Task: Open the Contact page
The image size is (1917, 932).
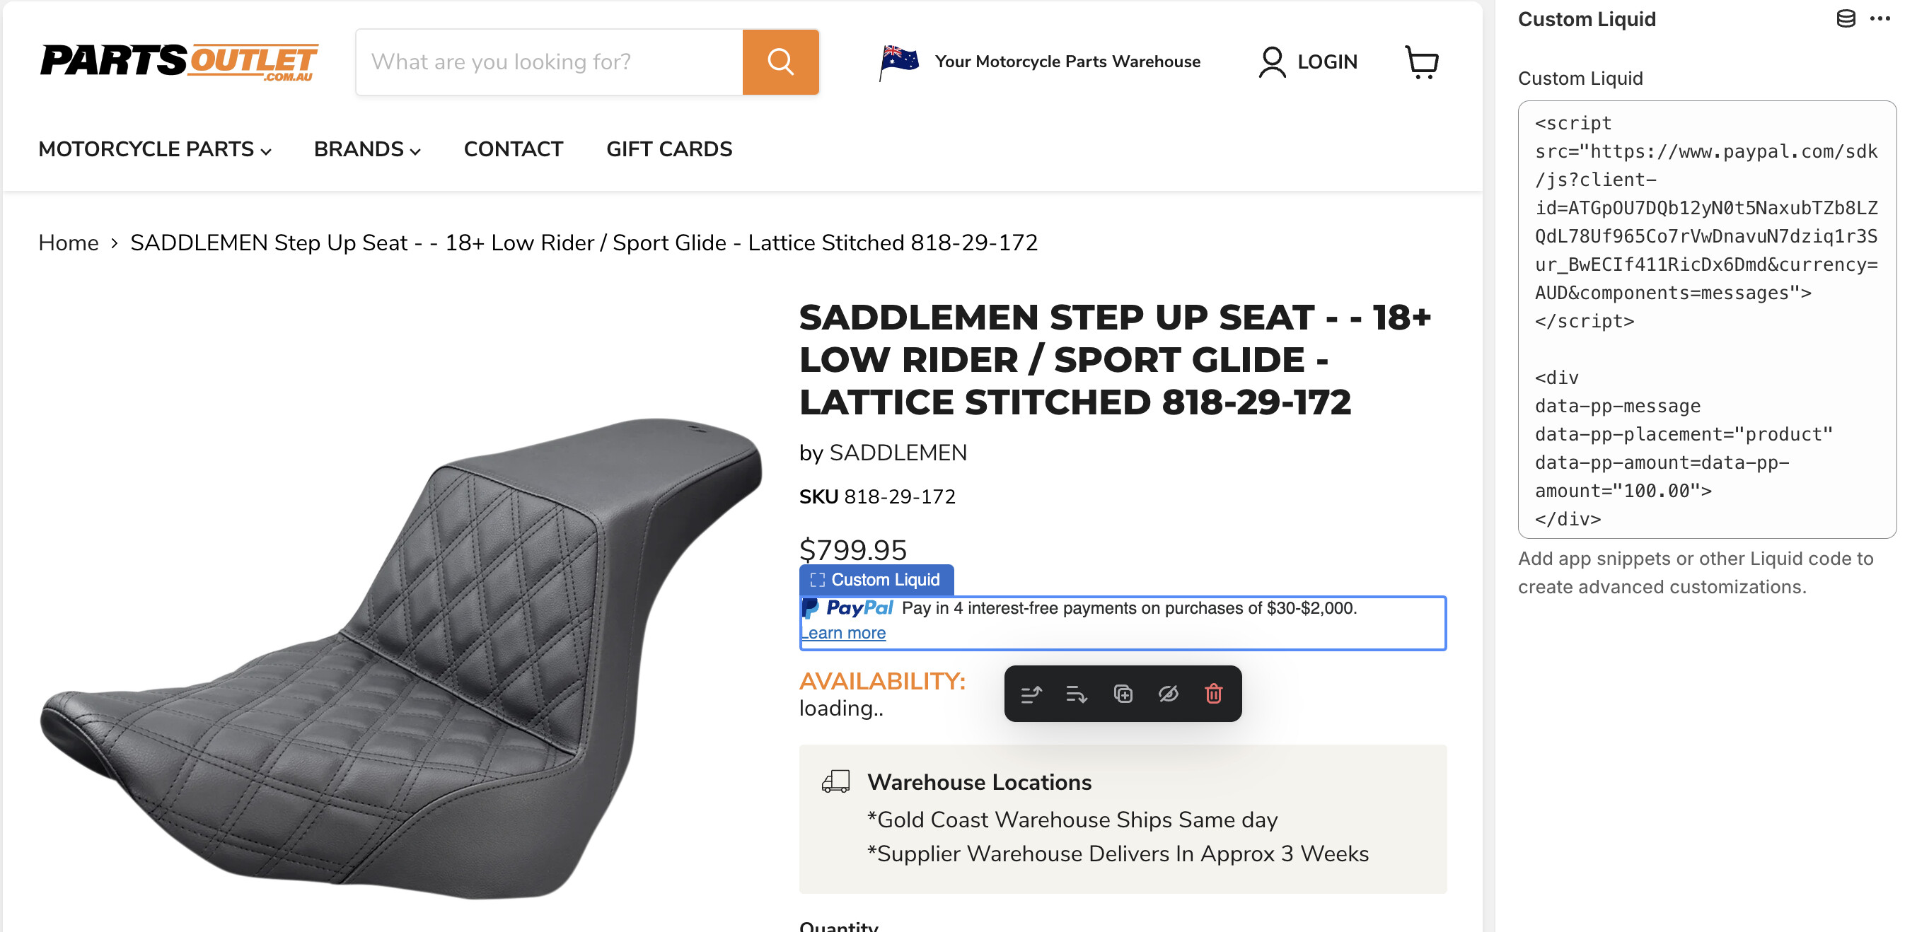Action: click(513, 149)
